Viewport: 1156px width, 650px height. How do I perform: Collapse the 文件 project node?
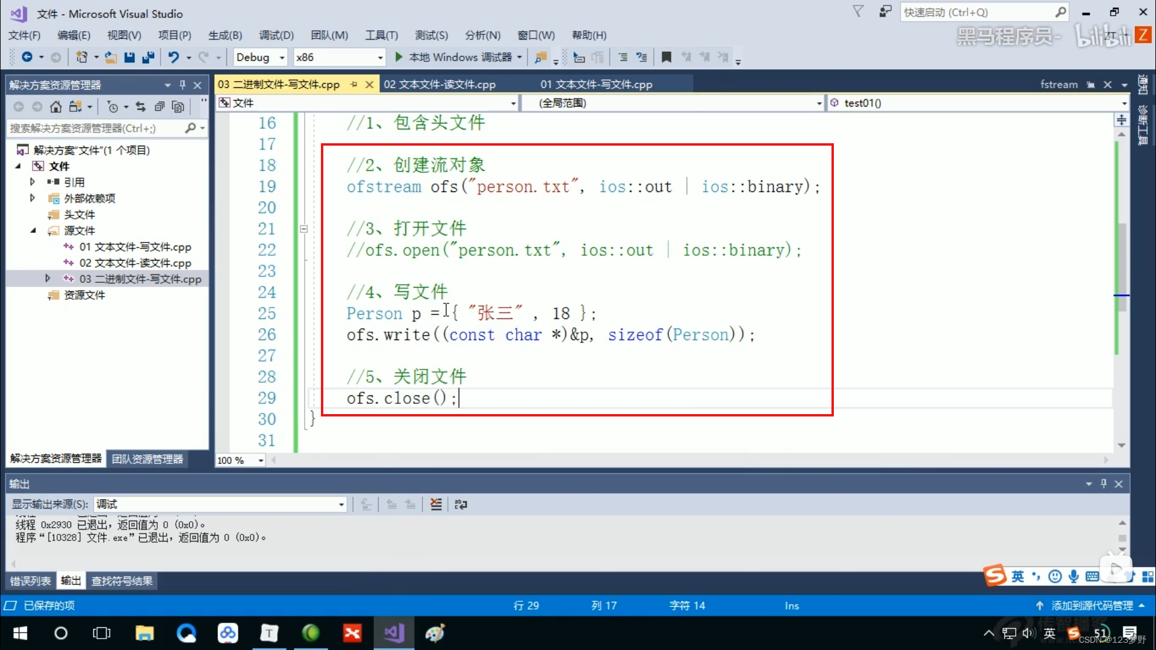(x=18, y=166)
